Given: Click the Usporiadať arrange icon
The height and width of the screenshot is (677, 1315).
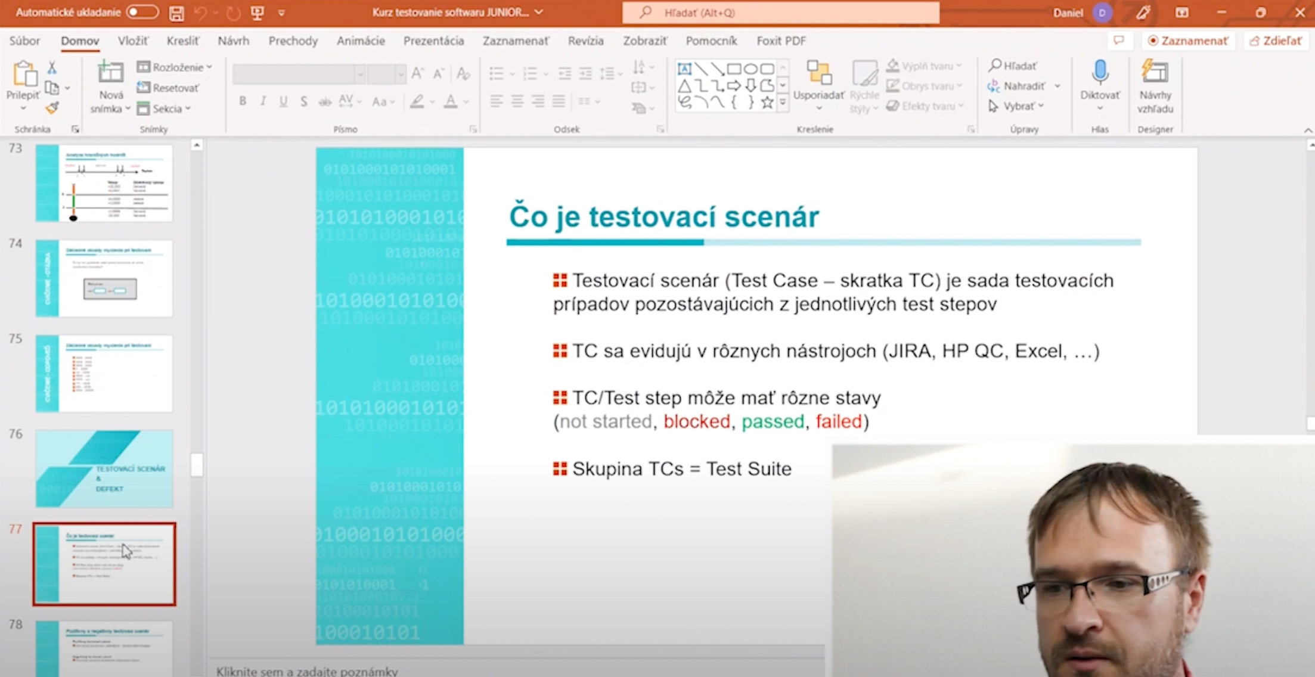Looking at the screenshot, I should [819, 73].
